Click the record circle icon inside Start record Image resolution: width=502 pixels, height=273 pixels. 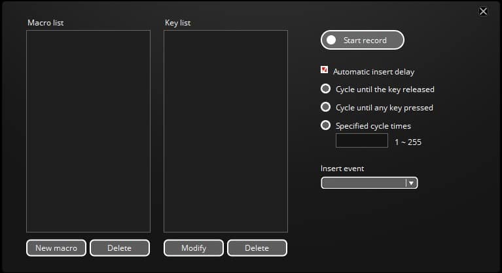point(331,40)
